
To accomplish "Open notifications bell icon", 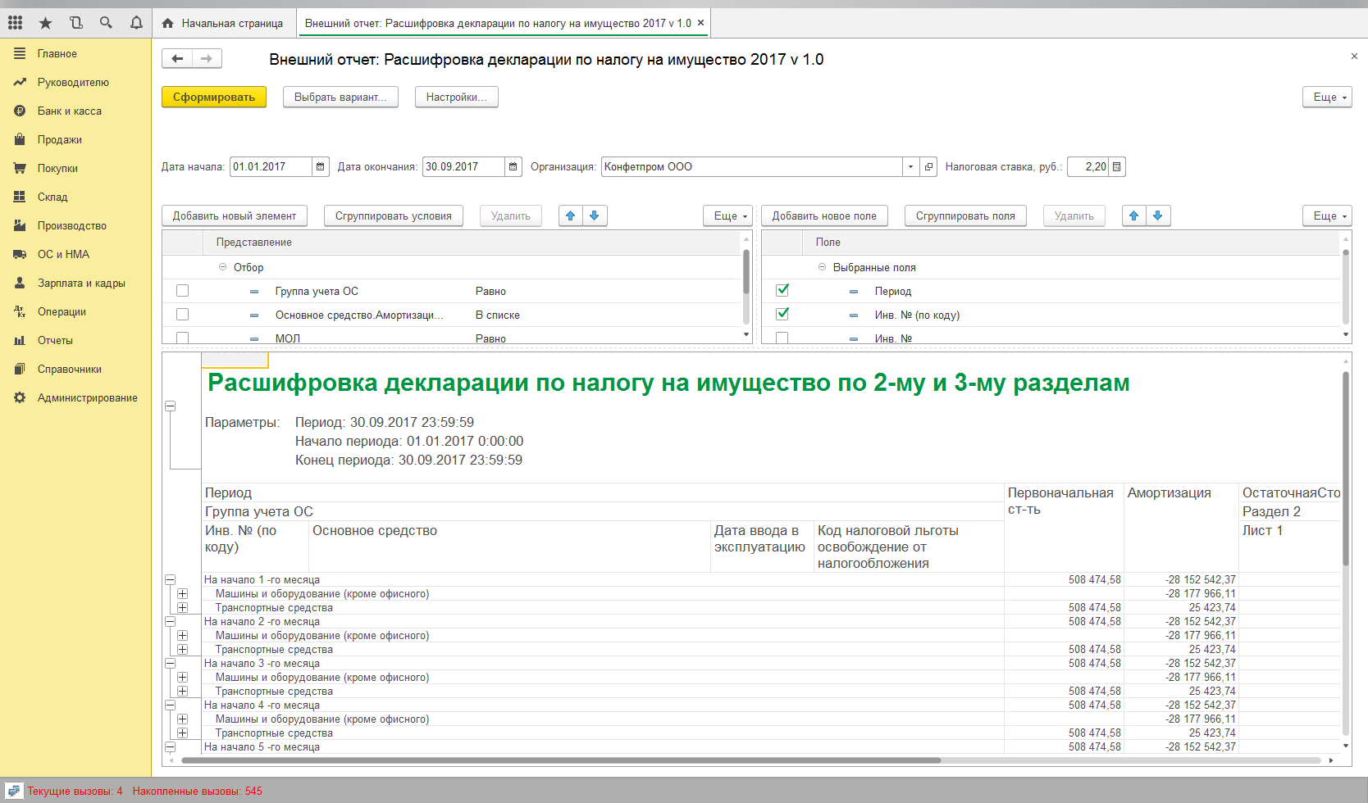I will (x=136, y=23).
